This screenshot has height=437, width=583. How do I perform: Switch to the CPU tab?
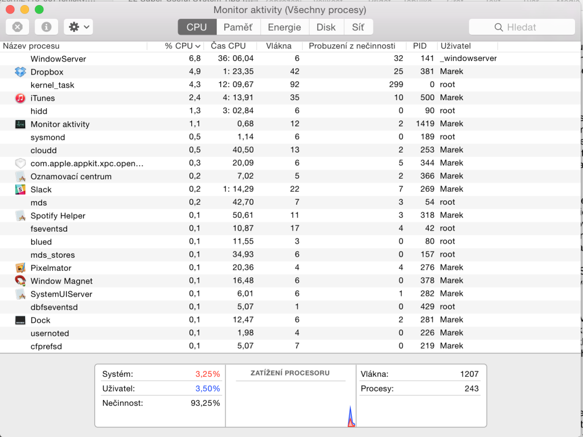tap(196, 27)
